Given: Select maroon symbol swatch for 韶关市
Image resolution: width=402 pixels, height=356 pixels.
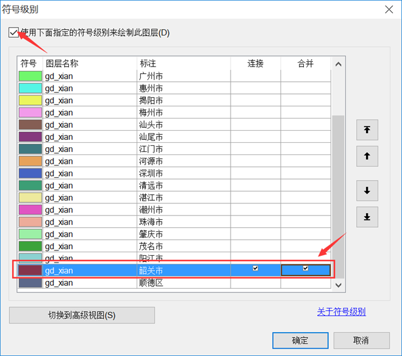Looking at the screenshot, I should point(31,271).
